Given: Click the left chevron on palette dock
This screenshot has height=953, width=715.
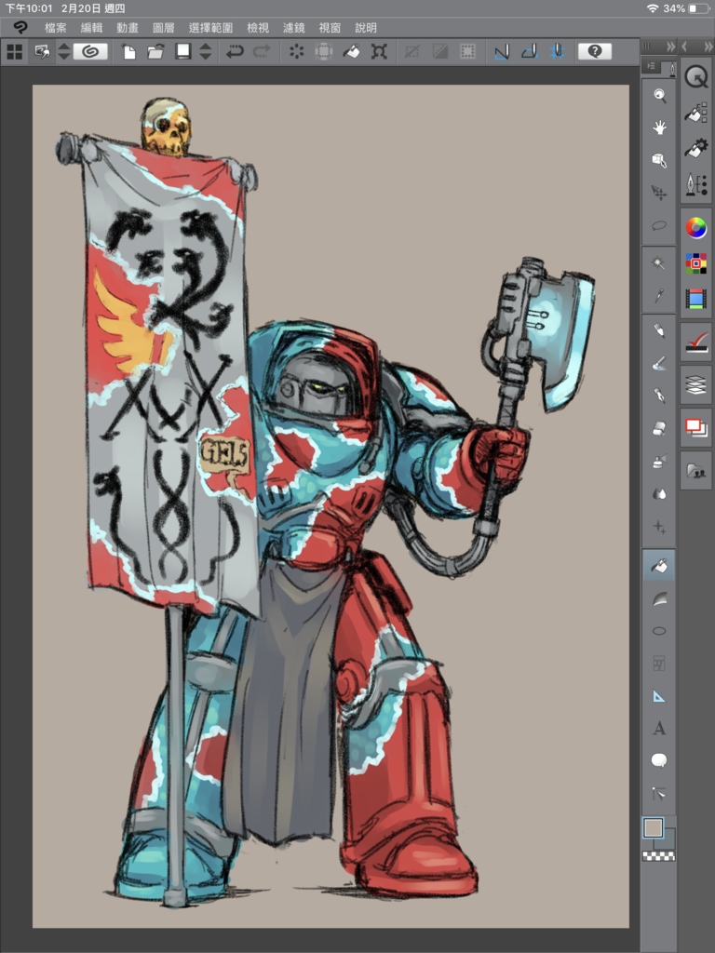Looking at the screenshot, I should point(684,47).
